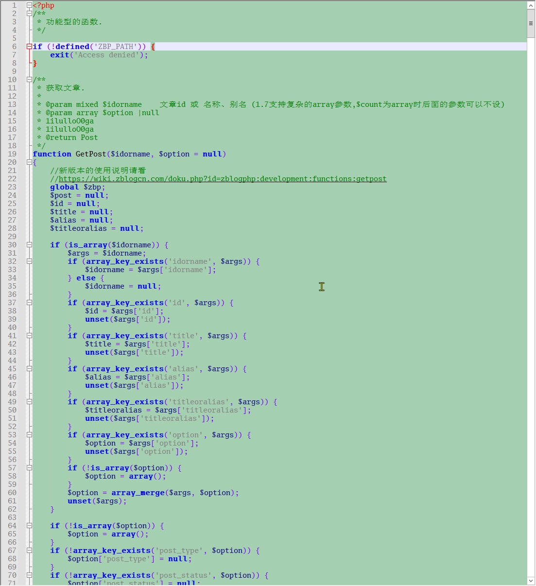Collapse fold for array_key_exists('alias') block
This screenshot has width=536, height=586.
coord(29,369)
